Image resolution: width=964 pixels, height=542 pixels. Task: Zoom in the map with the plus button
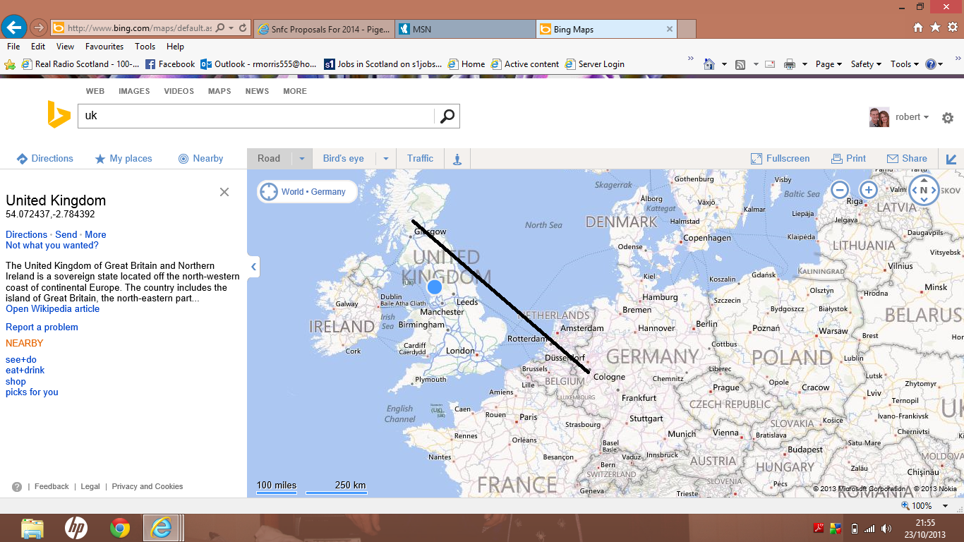tap(868, 190)
